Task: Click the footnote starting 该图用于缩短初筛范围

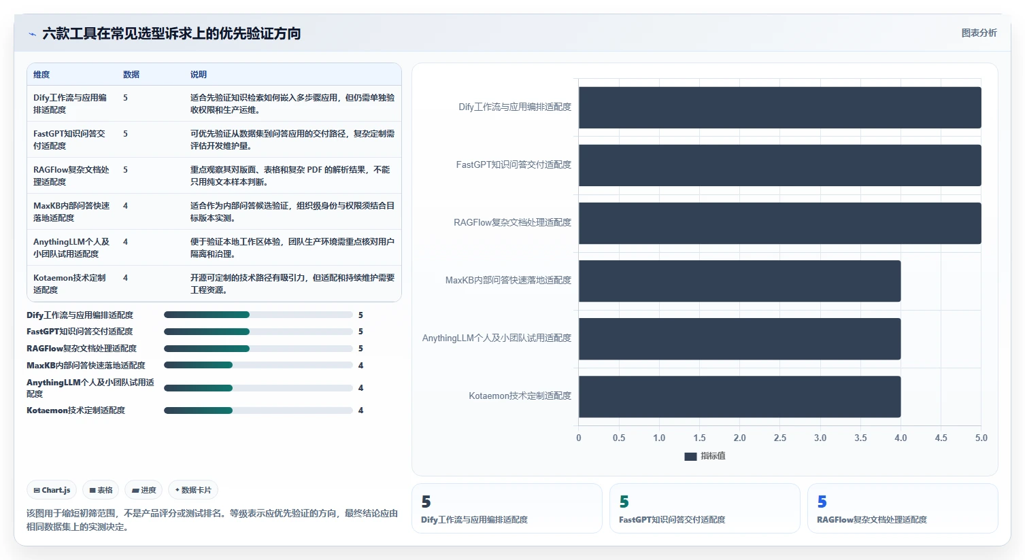Action: tap(212, 520)
